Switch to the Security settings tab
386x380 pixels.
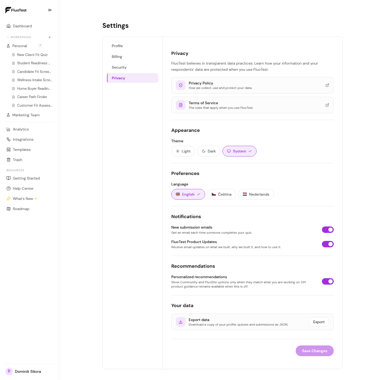pyautogui.click(x=132, y=67)
